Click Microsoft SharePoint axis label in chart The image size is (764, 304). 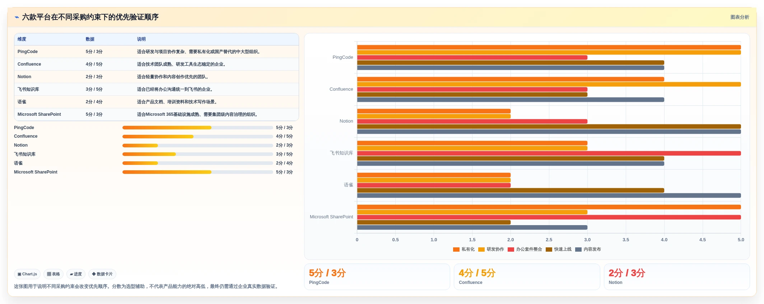(x=331, y=217)
